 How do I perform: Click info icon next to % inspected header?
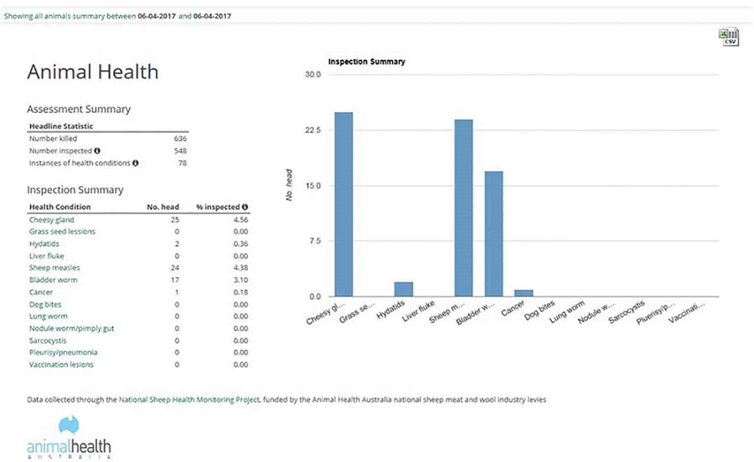(245, 207)
